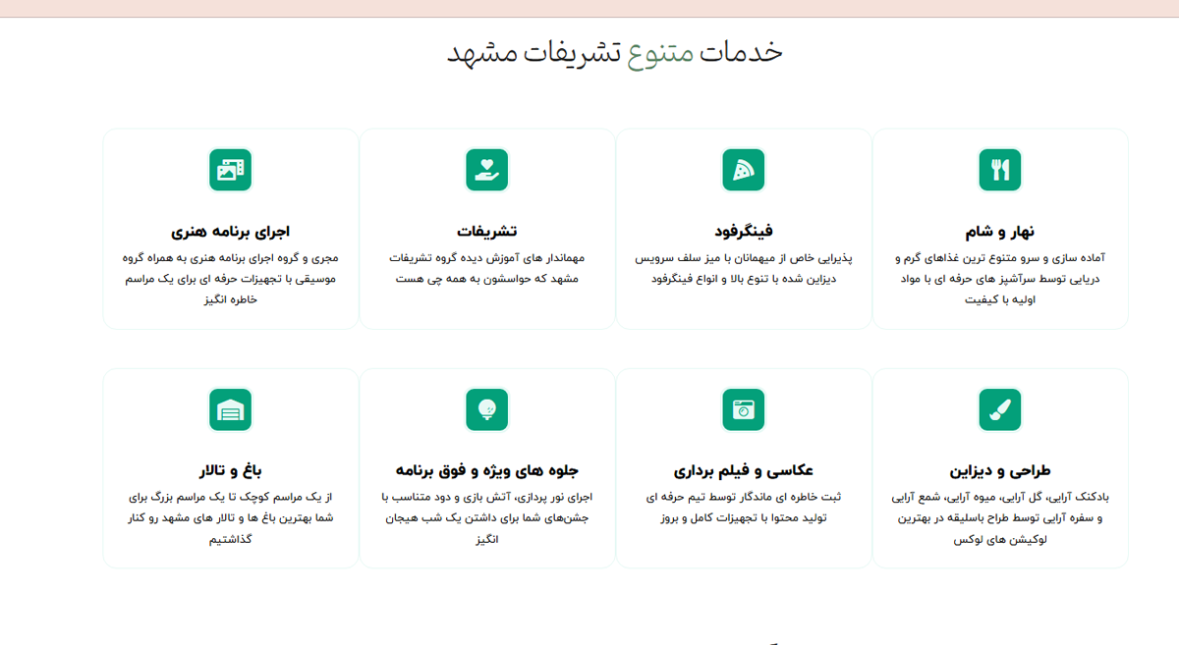The height and width of the screenshot is (645, 1179).
Task: Open the عکاسی و فیلم برداری title
Action: (743, 470)
